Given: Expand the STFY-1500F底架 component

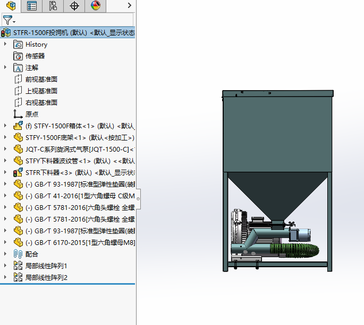Looking at the screenshot, I should [x=5, y=137].
